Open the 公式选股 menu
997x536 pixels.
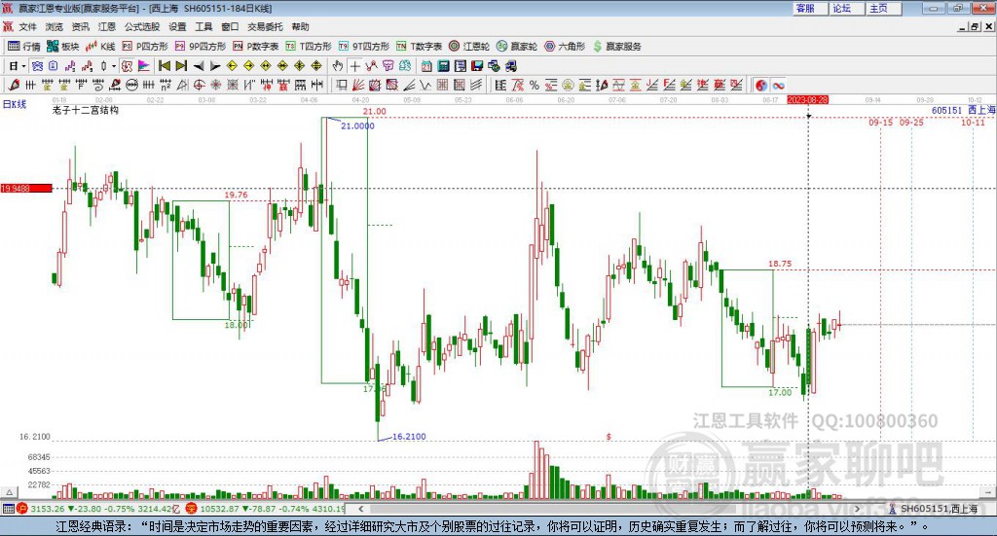pyautogui.click(x=142, y=26)
